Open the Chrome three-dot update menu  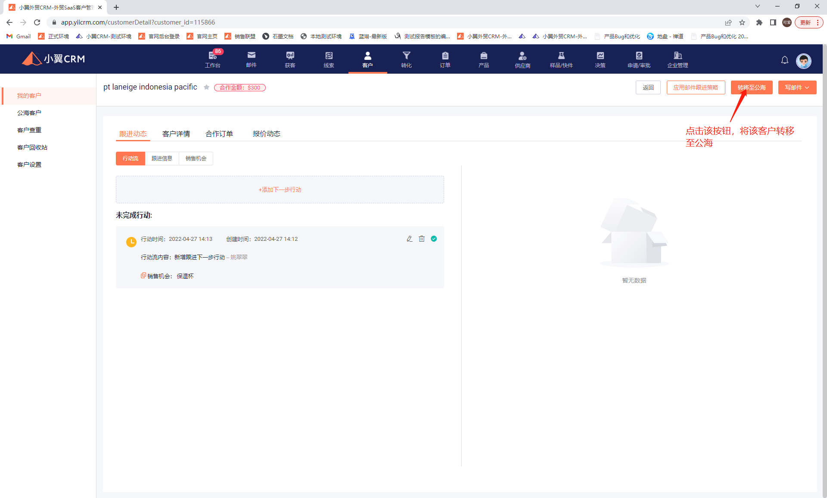[818, 22]
